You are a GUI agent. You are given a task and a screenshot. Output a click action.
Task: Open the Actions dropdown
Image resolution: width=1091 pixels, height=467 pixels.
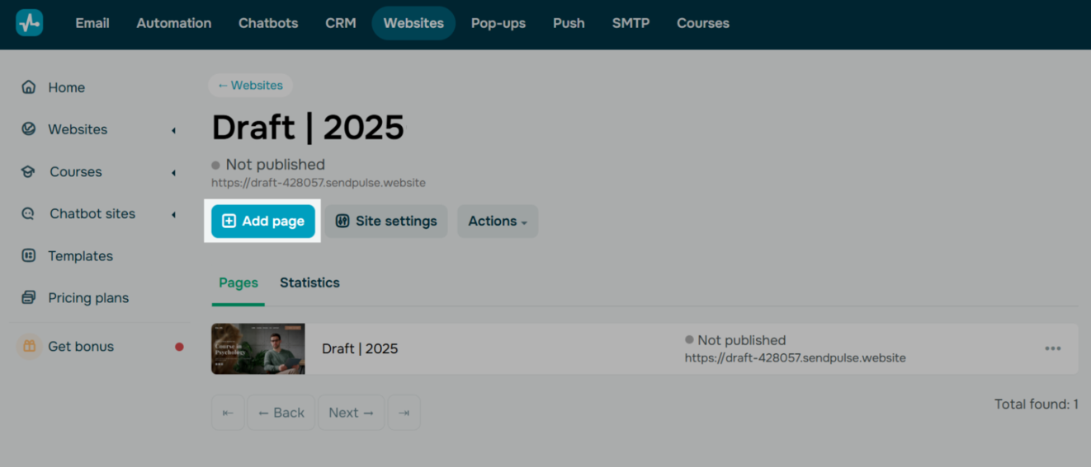pos(497,222)
